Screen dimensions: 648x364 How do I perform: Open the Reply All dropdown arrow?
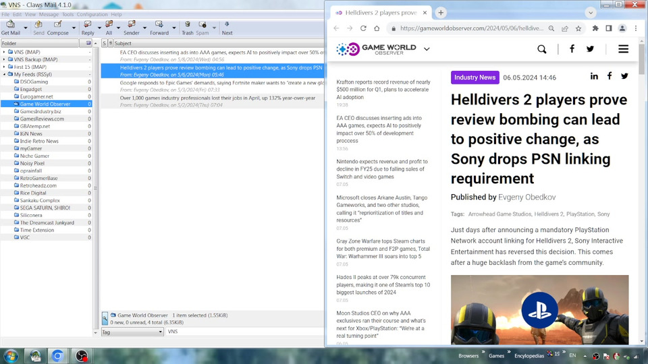coord(118,28)
